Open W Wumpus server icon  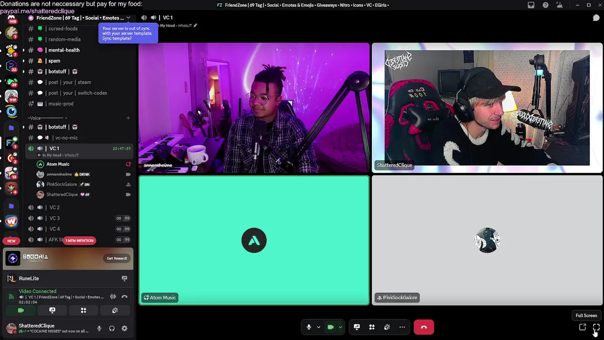click(11, 221)
